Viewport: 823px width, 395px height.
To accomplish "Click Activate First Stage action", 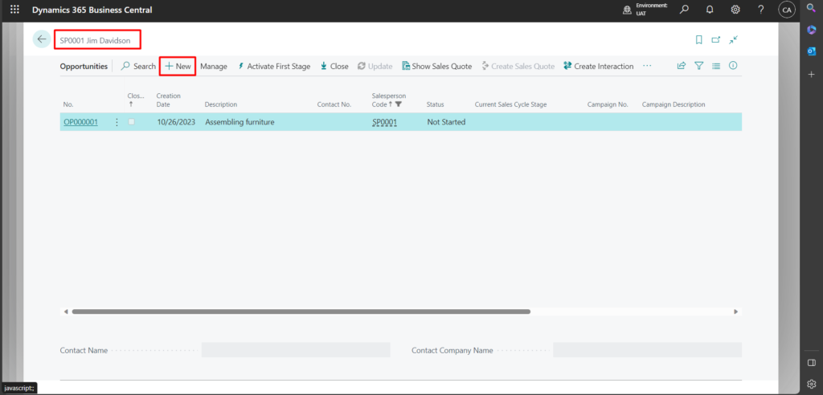I will click(x=274, y=67).
